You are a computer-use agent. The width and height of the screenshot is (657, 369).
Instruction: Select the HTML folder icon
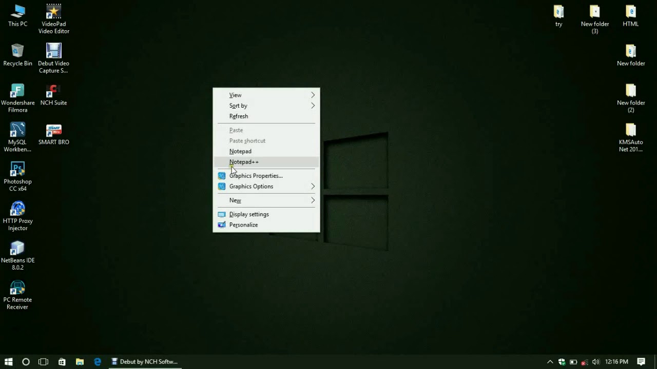click(631, 15)
